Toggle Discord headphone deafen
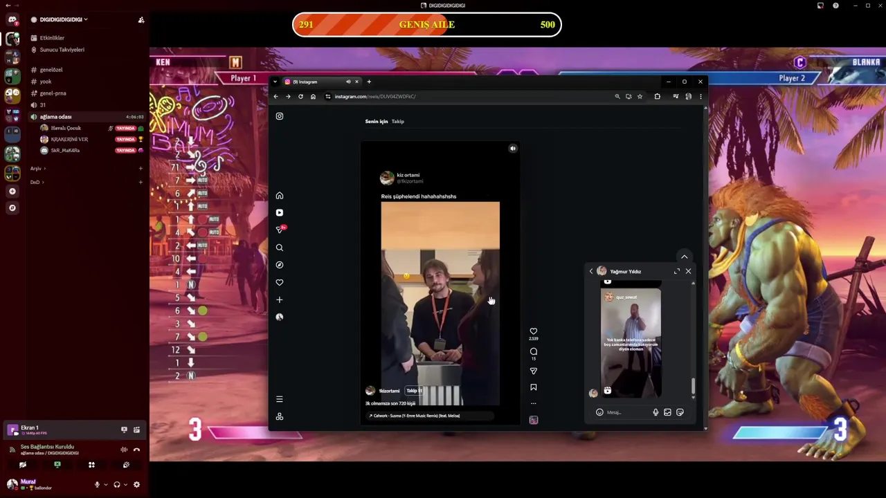Screen dimensions: 886x498 point(117,485)
